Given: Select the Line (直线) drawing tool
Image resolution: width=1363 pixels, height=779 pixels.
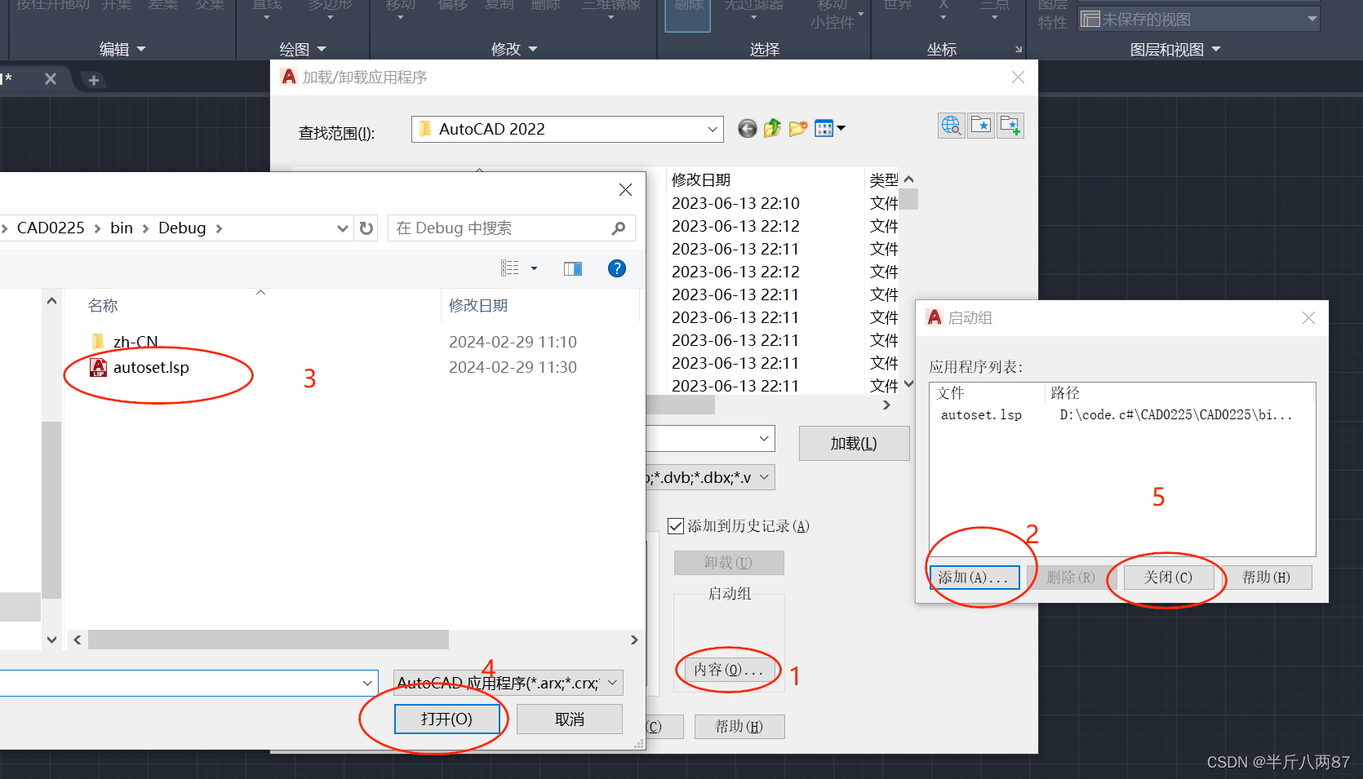Looking at the screenshot, I should tap(265, 7).
